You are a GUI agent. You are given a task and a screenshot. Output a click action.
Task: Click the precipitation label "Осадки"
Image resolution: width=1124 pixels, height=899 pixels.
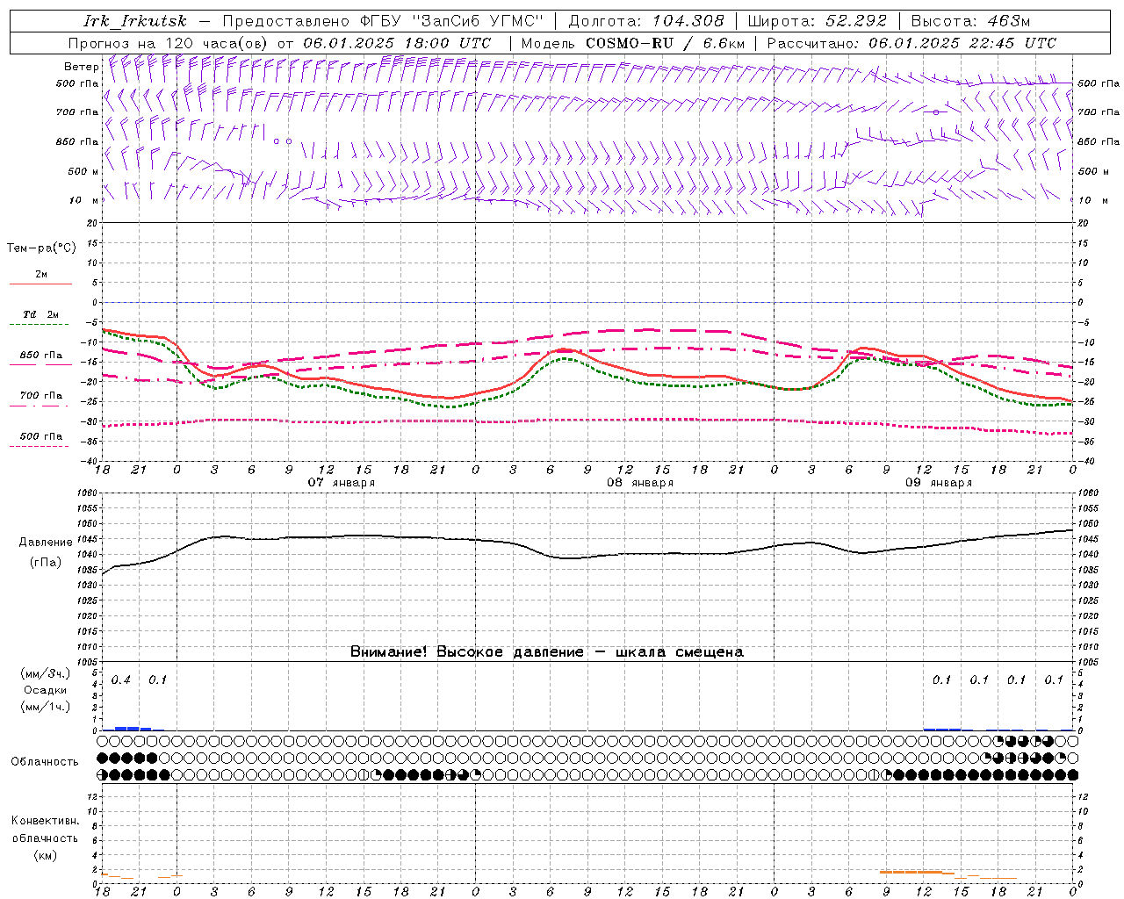(x=46, y=690)
